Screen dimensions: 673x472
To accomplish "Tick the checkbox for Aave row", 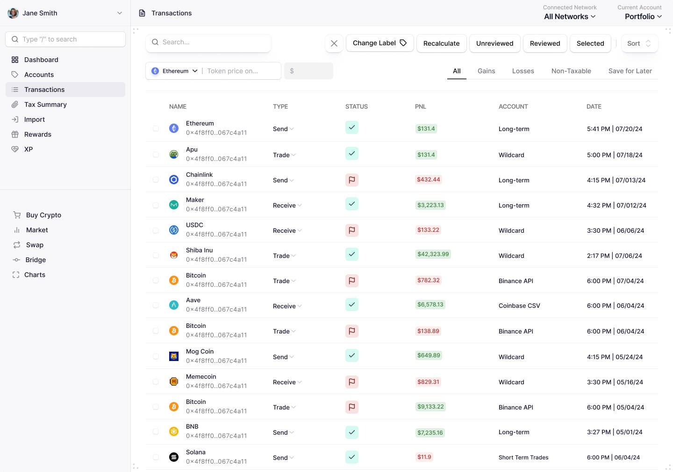I will pos(156,305).
